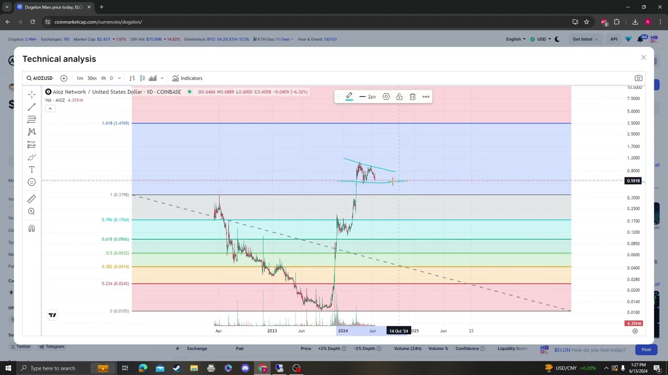Select the ruler measure tool
The height and width of the screenshot is (375, 668).
click(31, 199)
